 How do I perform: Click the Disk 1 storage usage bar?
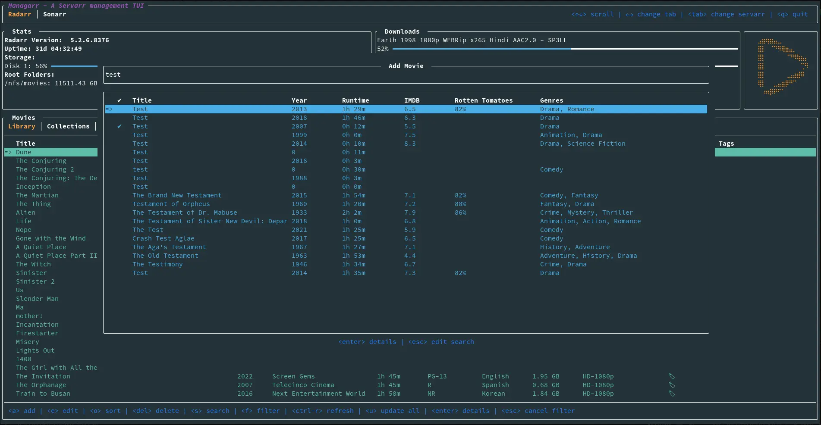74,66
